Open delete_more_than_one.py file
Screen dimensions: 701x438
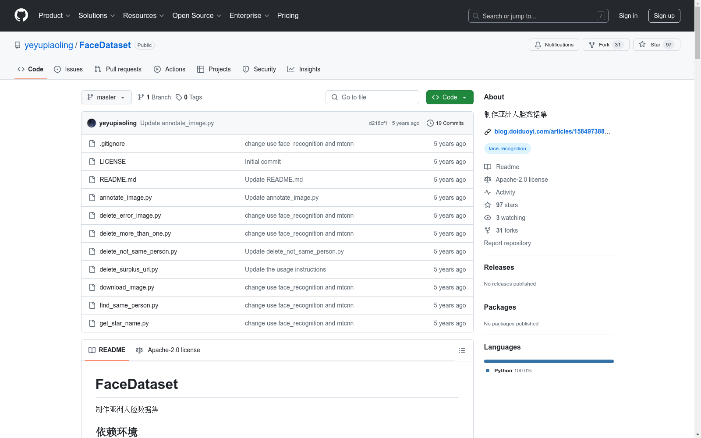[x=135, y=233]
